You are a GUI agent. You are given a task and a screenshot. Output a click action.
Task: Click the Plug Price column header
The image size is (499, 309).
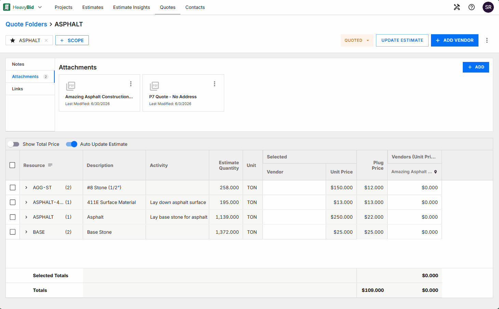click(372, 165)
